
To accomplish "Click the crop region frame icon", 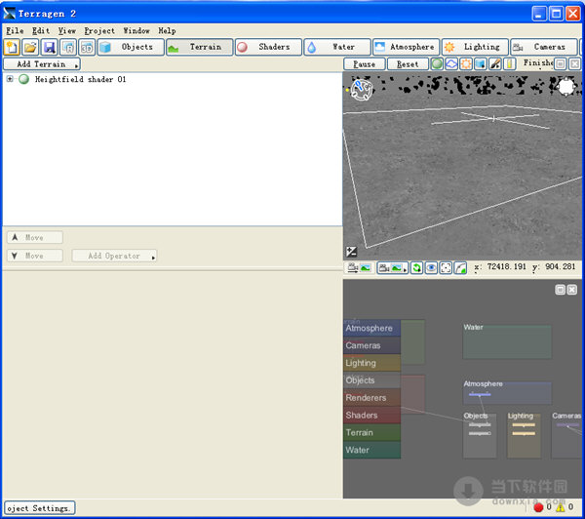I will coord(446,267).
